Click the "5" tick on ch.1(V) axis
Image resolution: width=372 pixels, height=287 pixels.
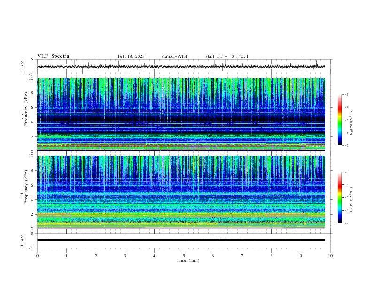pyautogui.click(x=32, y=59)
